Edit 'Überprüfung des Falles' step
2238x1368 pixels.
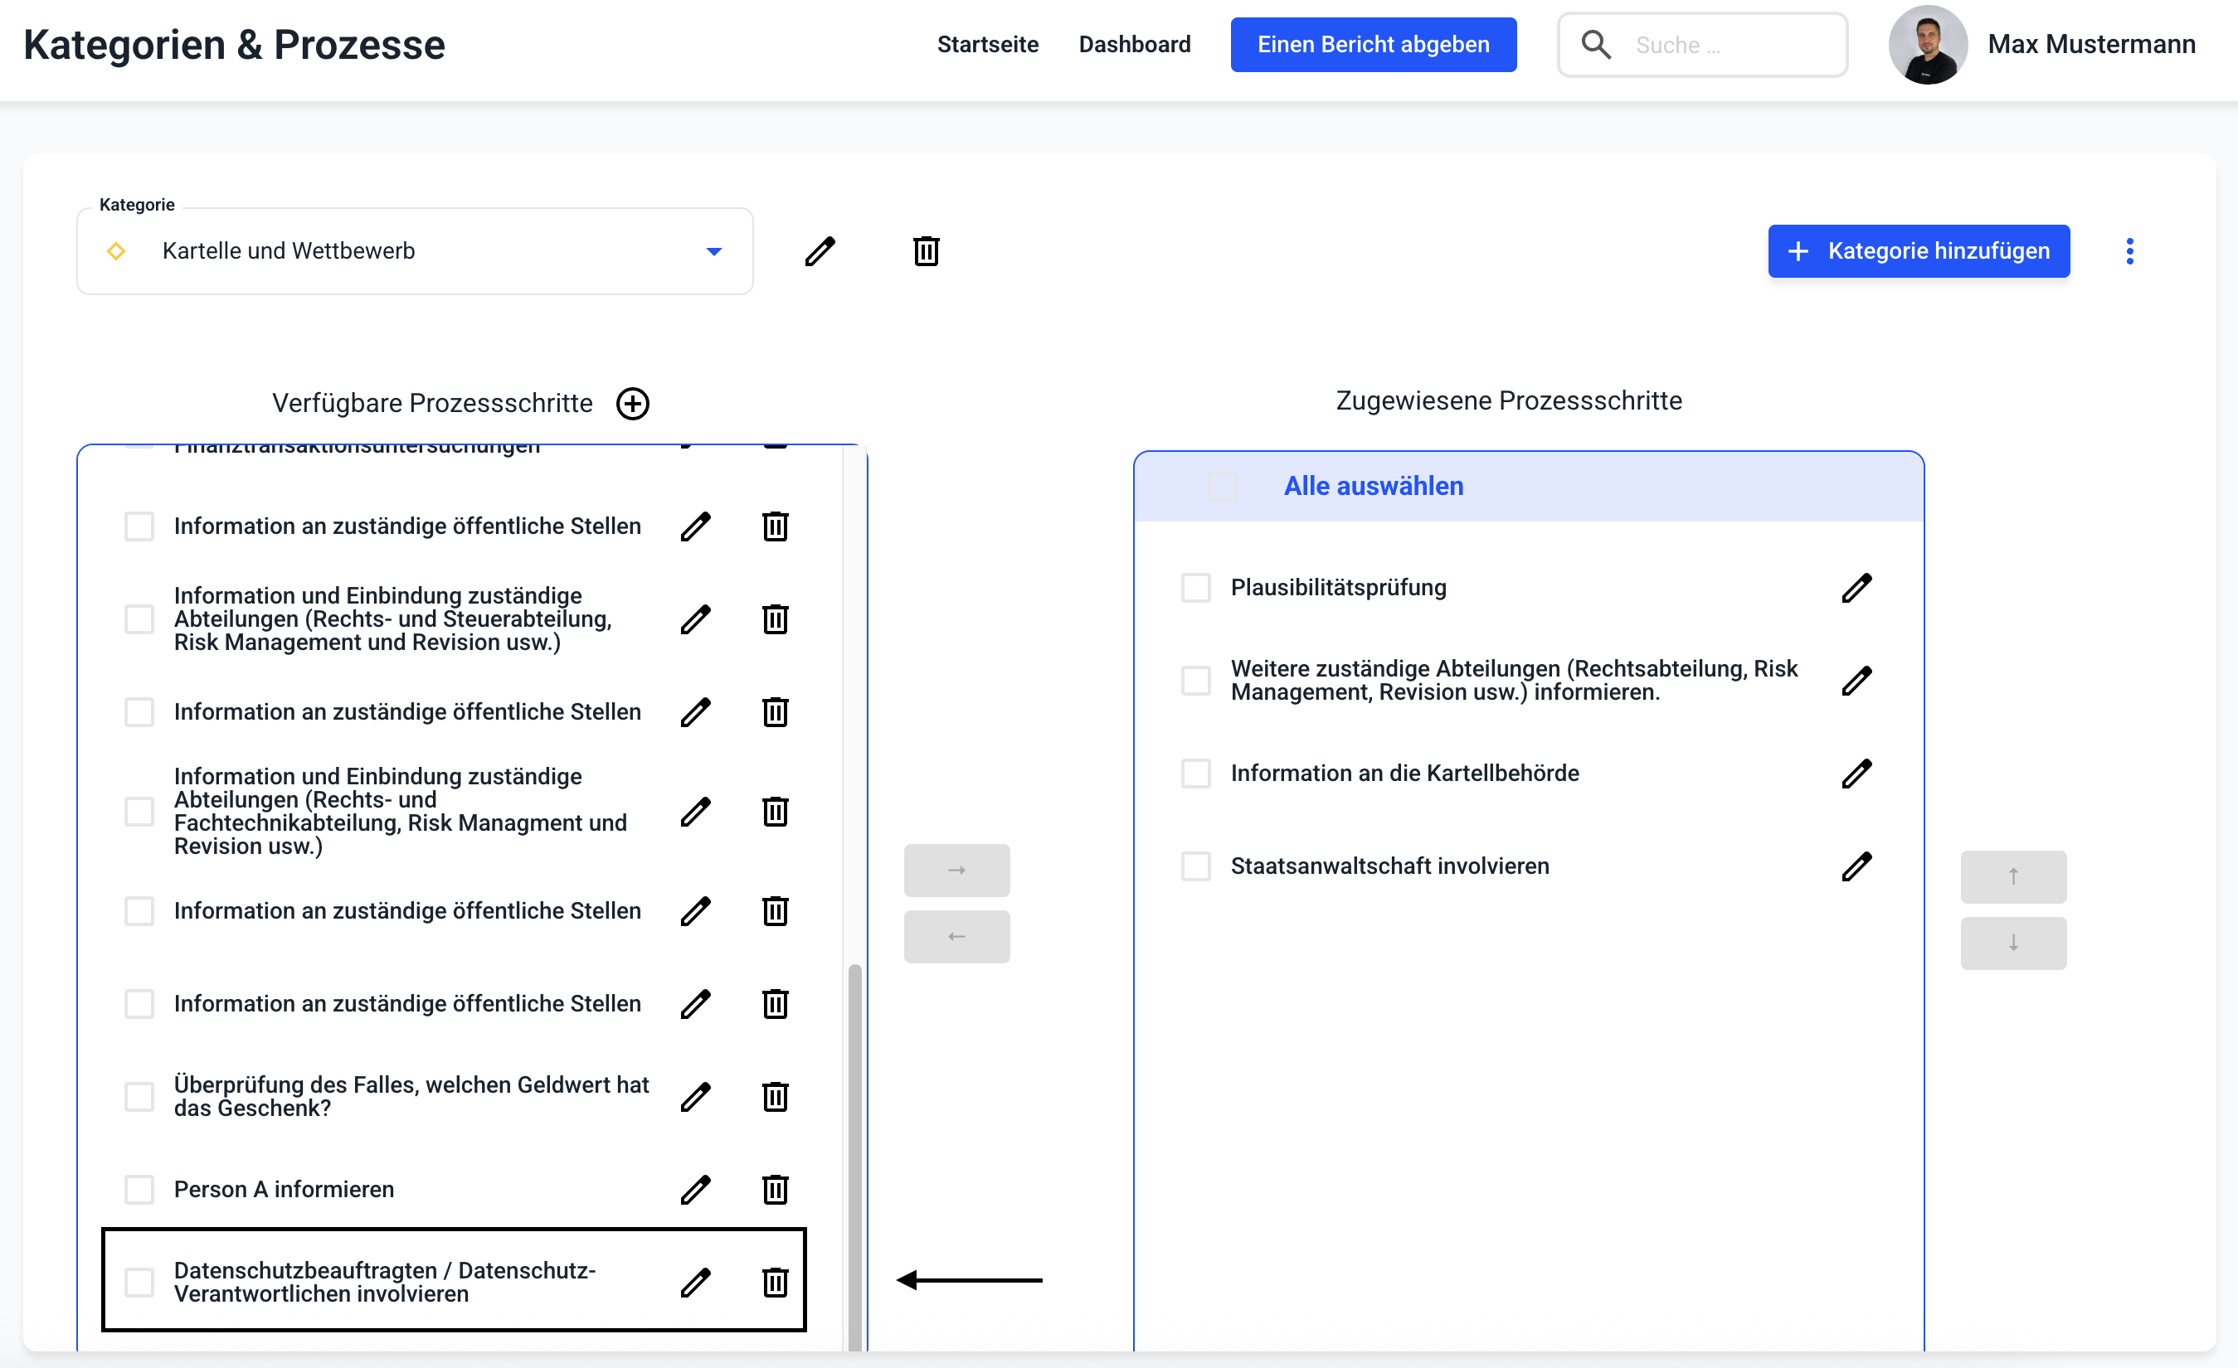pyautogui.click(x=696, y=1097)
